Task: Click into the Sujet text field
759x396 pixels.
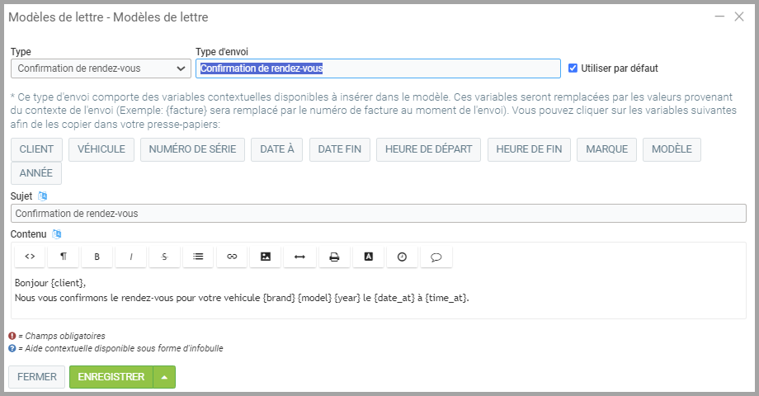Action: [x=378, y=213]
